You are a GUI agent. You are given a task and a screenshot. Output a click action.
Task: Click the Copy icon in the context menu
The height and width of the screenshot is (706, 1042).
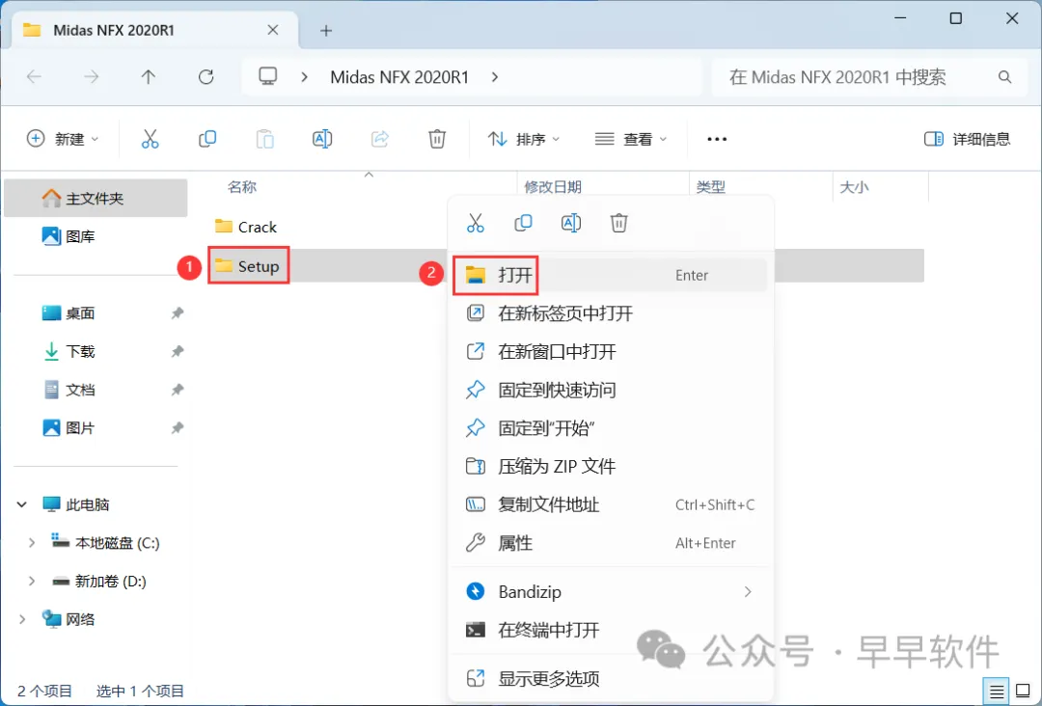[x=523, y=223]
